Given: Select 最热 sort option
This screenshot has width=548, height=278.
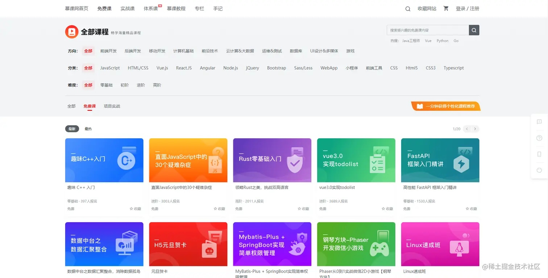Looking at the screenshot, I should click(88, 129).
